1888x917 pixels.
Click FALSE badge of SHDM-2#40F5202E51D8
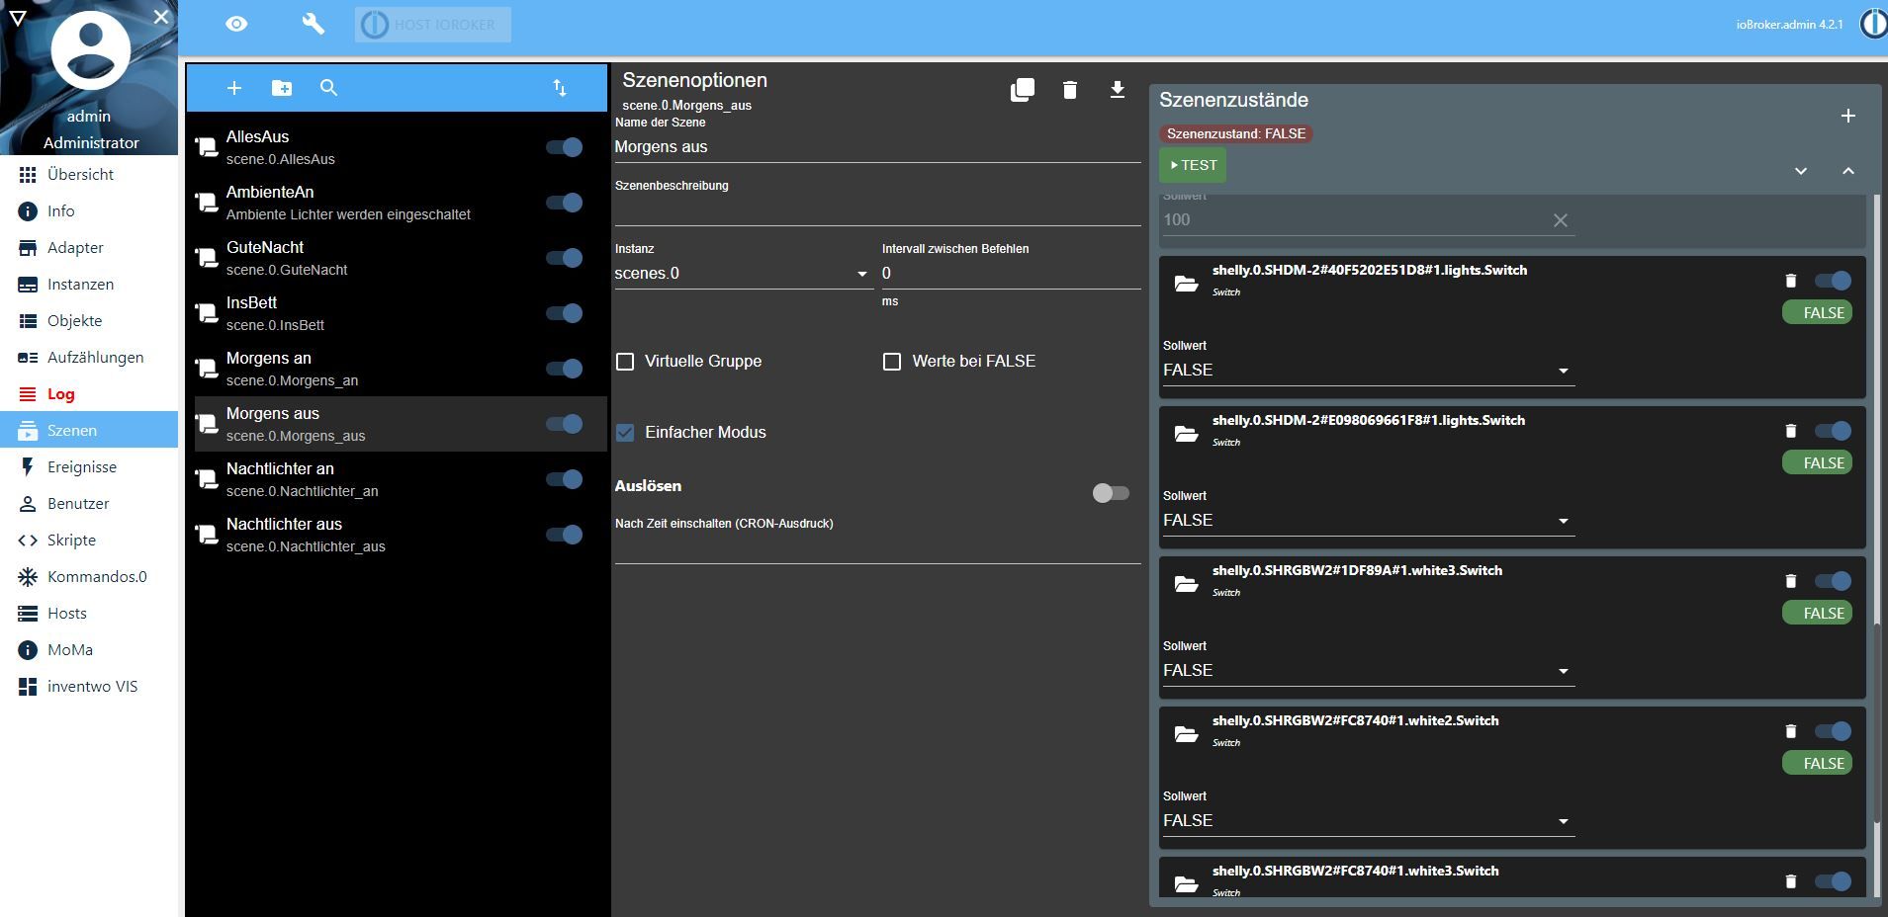pos(1818,313)
